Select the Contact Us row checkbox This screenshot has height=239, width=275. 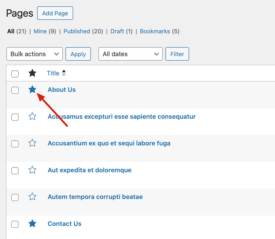[x=15, y=224]
